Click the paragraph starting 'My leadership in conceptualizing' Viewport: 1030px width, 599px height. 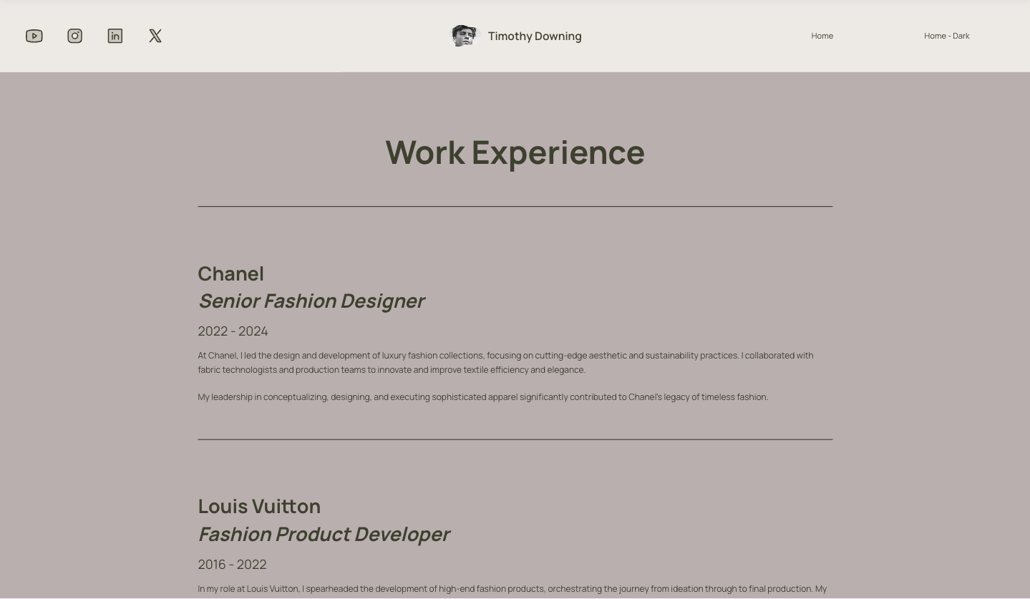(x=483, y=397)
